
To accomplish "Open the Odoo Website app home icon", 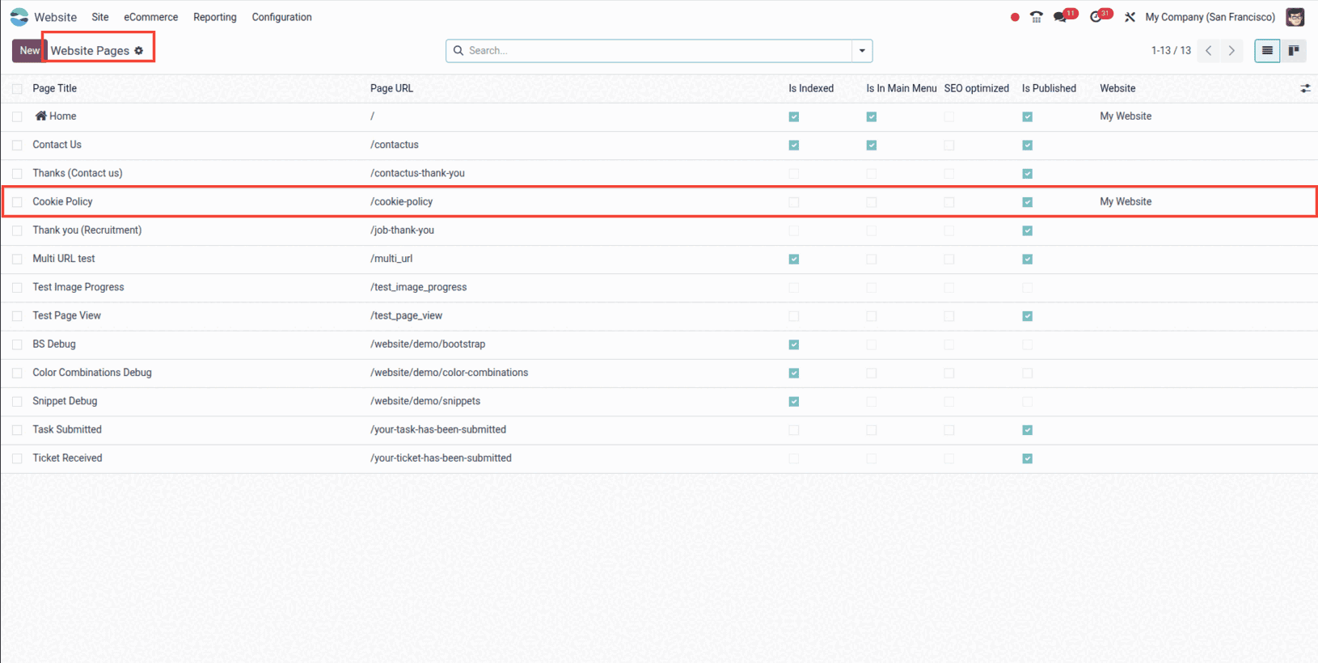I will [19, 17].
